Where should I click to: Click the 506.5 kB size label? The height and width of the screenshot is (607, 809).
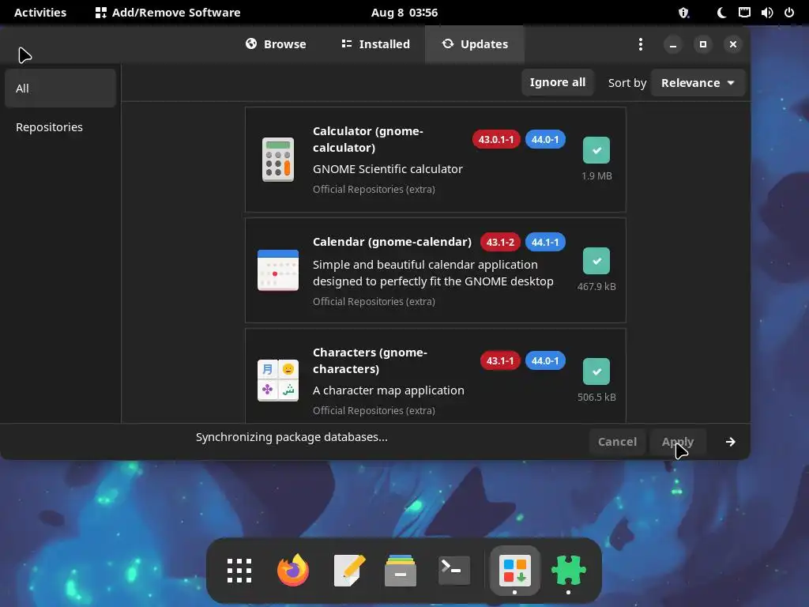tap(596, 397)
